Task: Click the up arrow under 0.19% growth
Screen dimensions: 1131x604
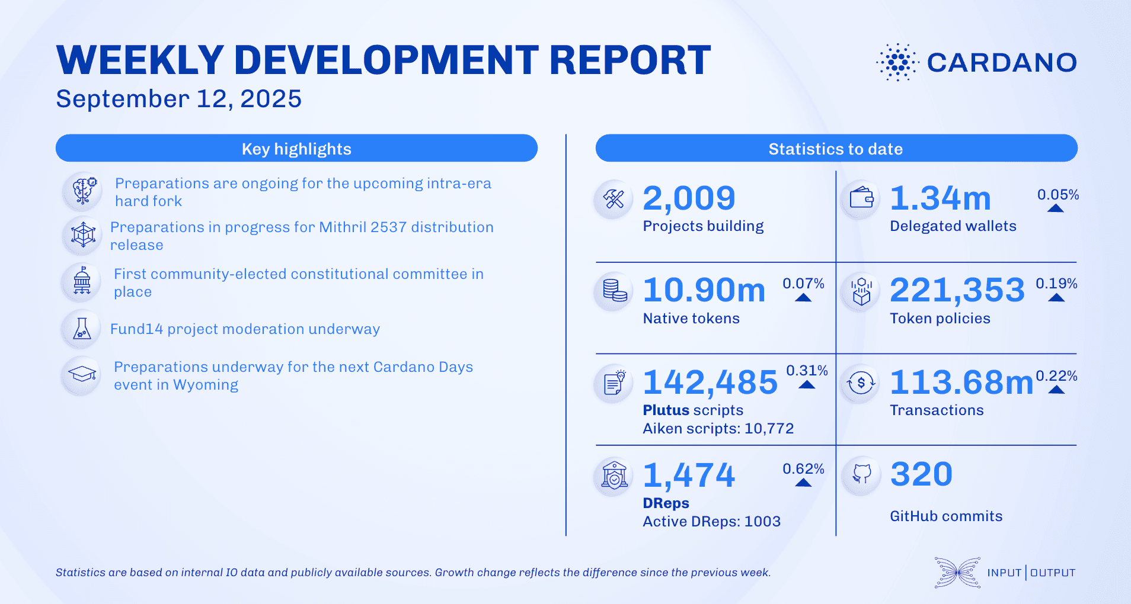Action: coord(1056,297)
